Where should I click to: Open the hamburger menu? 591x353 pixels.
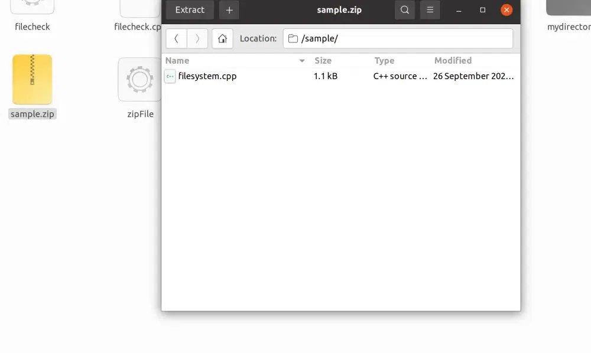point(430,10)
